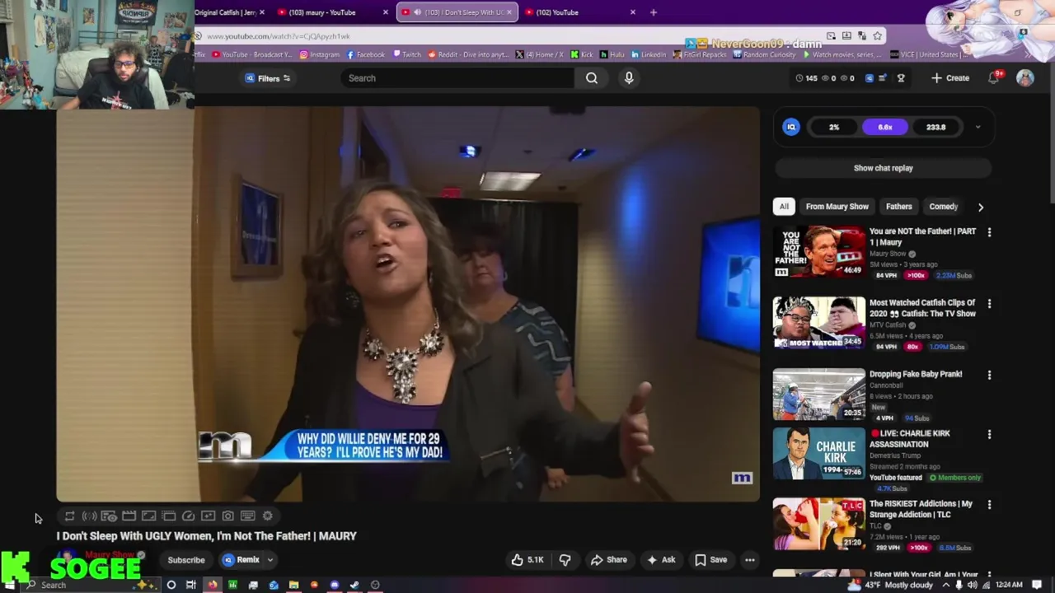The image size is (1055, 593).
Task: Select the 'Comedy' filter chip
Action: 943,207
